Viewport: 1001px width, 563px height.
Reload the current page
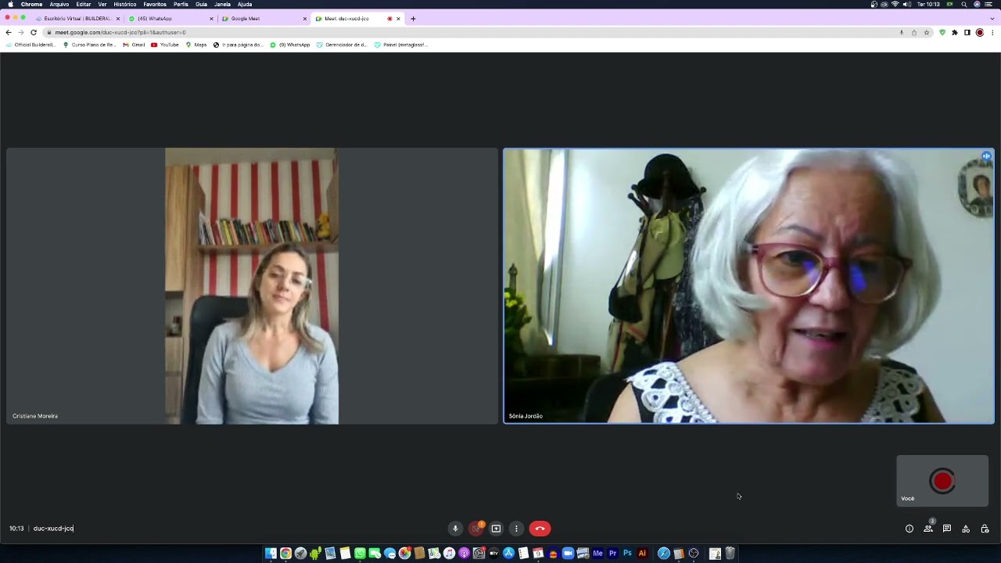(x=34, y=32)
